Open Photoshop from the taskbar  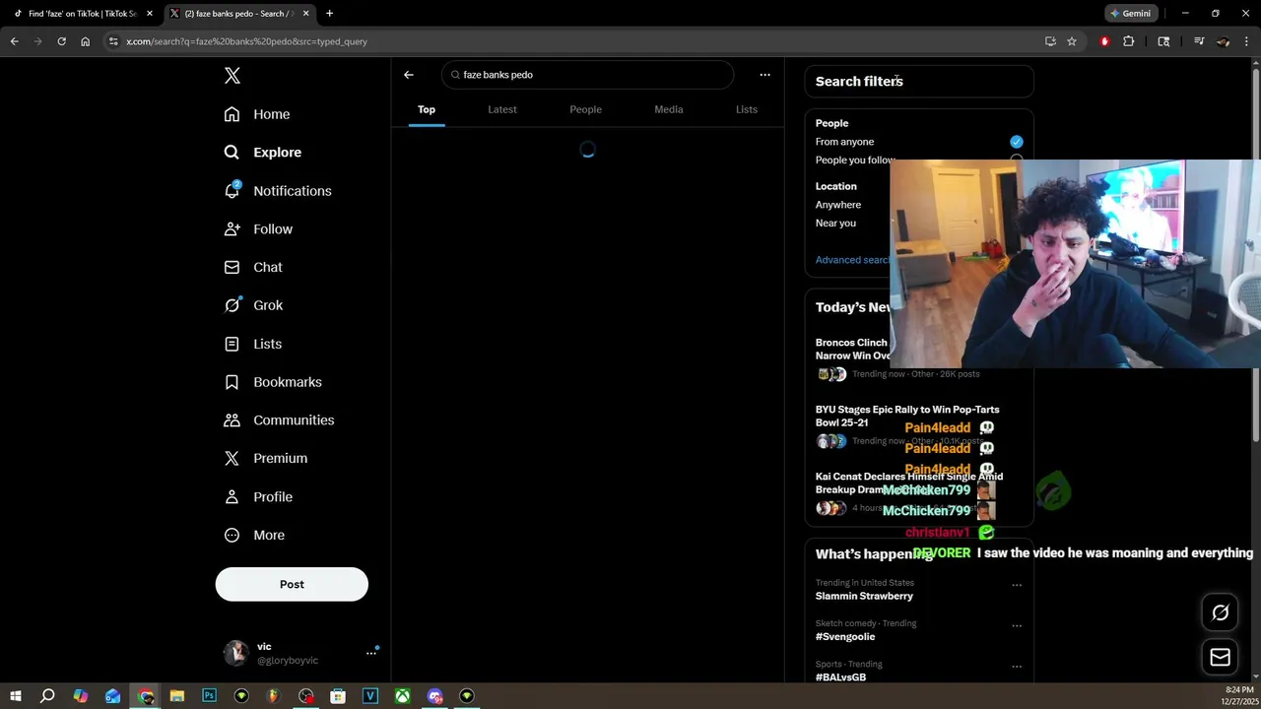pos(209,696)
